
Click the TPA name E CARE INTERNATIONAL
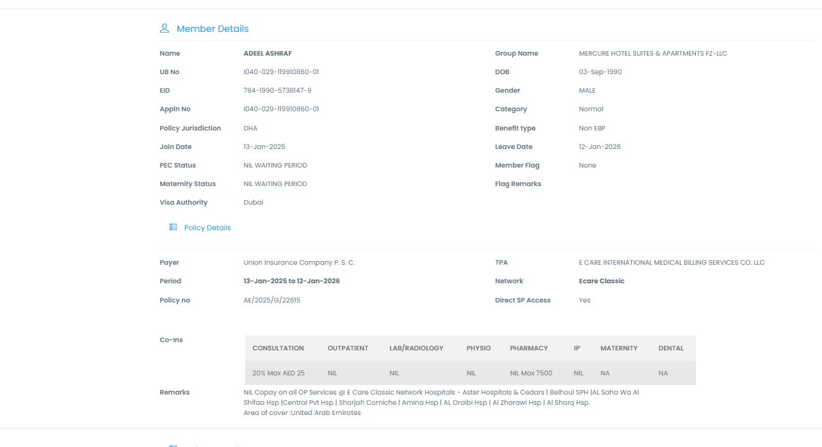coord(672,263)
